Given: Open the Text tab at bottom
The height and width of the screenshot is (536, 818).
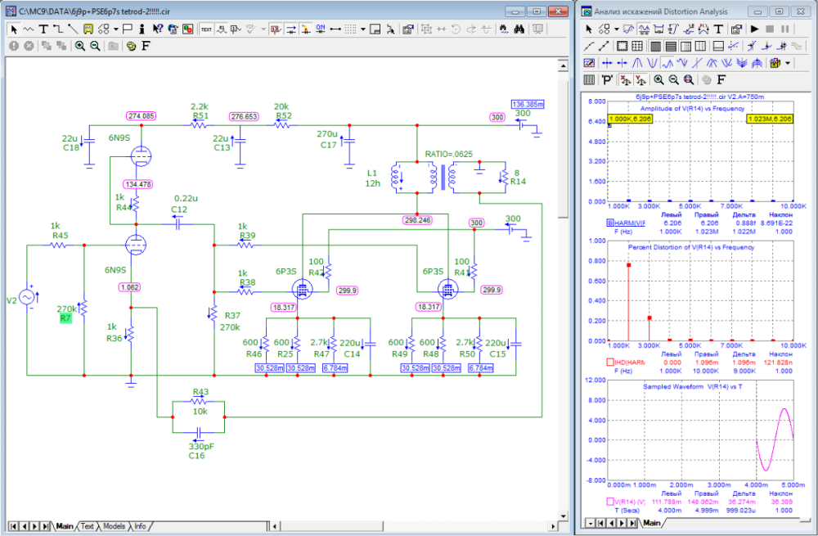Looking at the screenshot, I should (x=87, y=525).
